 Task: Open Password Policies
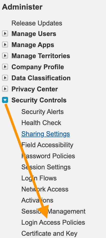(x=48, y=156)
